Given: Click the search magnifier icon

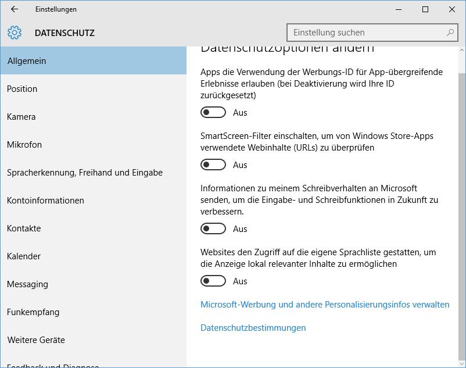Looking at the screenshot, I should click(450, 33).
